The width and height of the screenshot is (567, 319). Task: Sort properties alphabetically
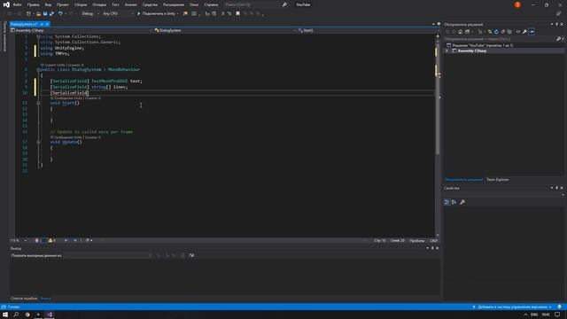454,202
